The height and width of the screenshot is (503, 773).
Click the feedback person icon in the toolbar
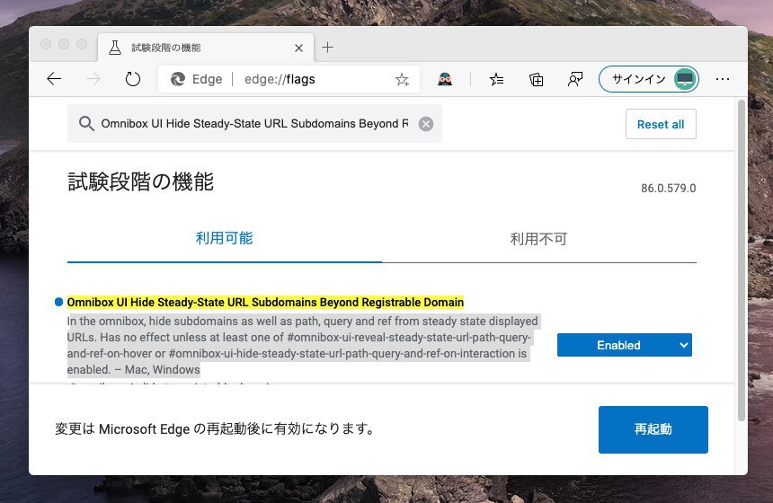575,79
